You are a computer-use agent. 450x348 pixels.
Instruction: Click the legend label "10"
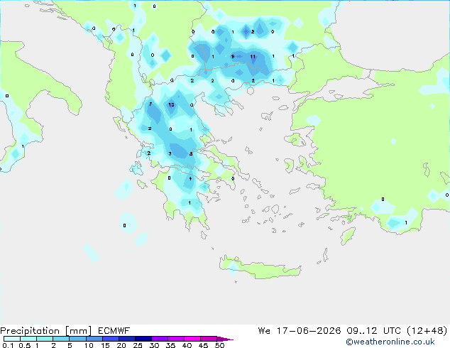pos(89,345)
